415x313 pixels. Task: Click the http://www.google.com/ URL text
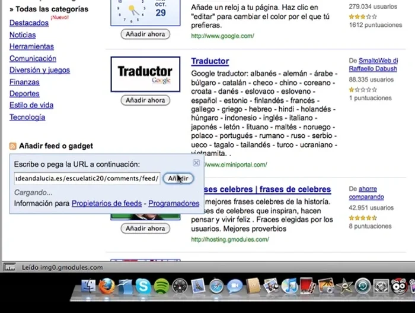(x=222, y=36)
